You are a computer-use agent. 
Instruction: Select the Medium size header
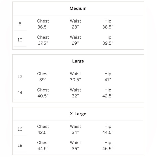coord(78,8)
